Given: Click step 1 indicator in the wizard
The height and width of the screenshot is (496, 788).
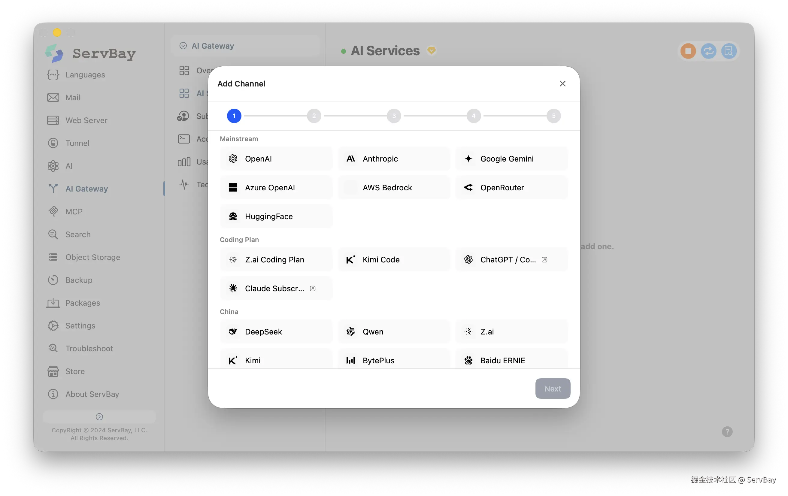Looking at the screenshot, I should pos(234,116).
